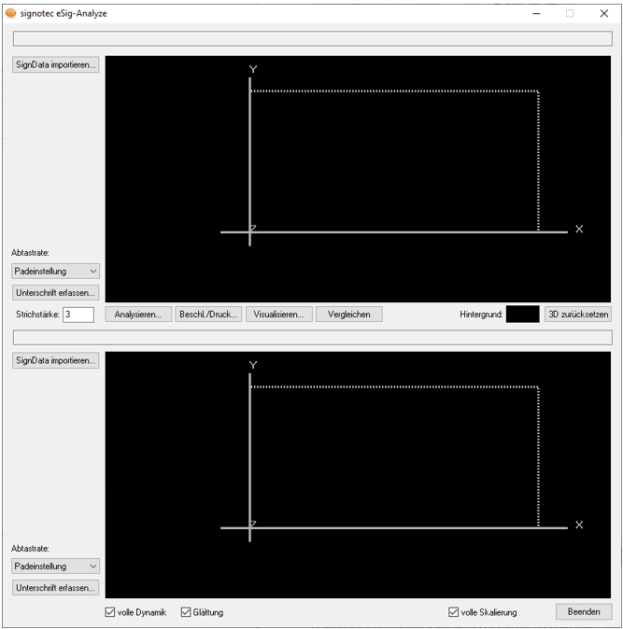Image resolution: width=623 pixels, height=629 pixels.
Task: Open the Beschl./Druck dialog button
Action: (208, 314)
